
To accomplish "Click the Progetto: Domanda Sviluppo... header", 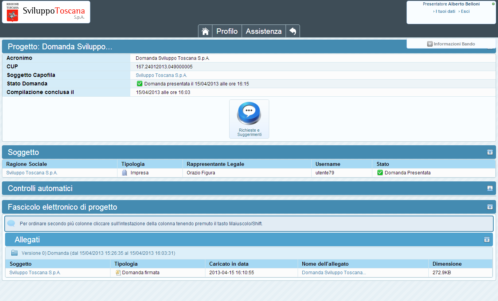I will [x=60, y=47].
